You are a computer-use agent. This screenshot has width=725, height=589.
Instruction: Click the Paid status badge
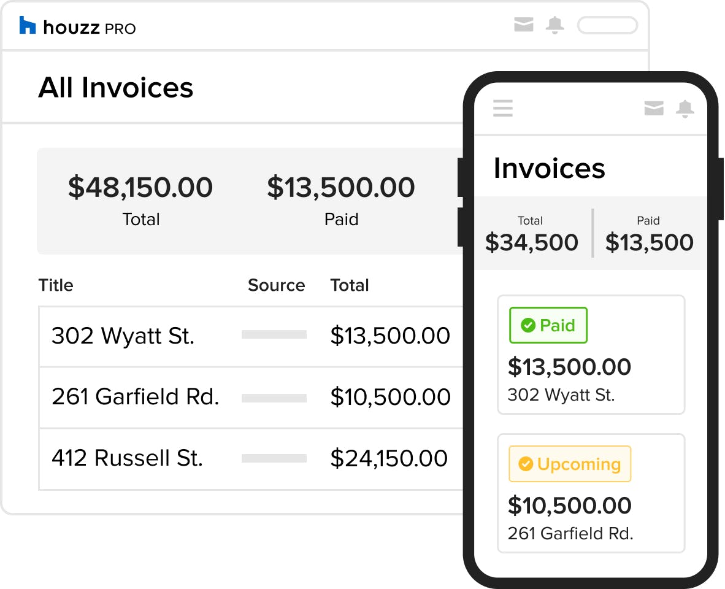[548, 325]
